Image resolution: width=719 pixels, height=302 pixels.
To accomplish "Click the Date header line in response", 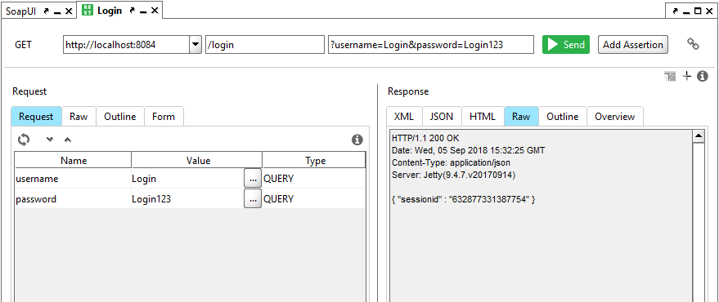I will click(x=468, y=150).
